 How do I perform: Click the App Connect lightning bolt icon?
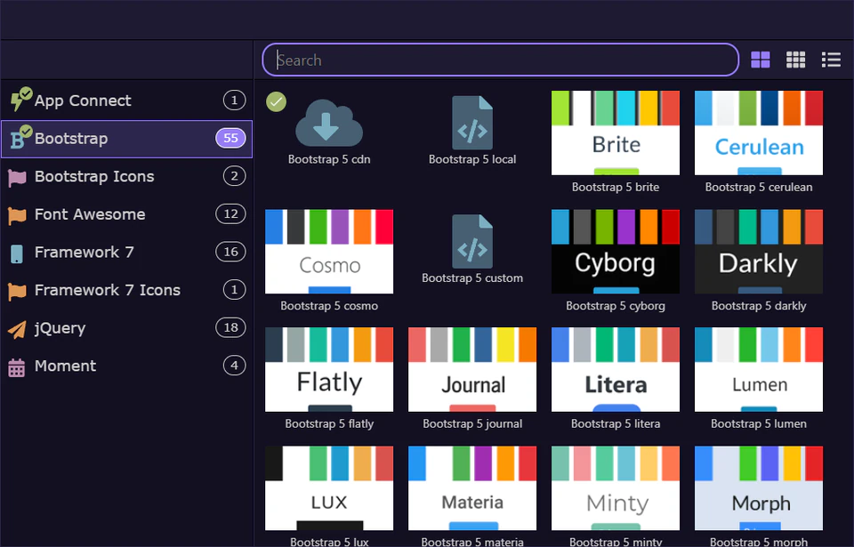tap(20, 100)
